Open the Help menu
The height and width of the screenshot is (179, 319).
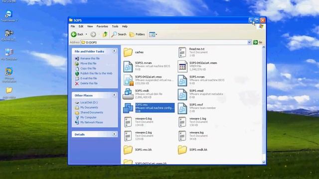(125, 26)
